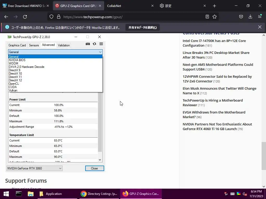The height and width of the screenshot is (199, 266).
Task: Select the Advanced tab
Action: [48, 45]
